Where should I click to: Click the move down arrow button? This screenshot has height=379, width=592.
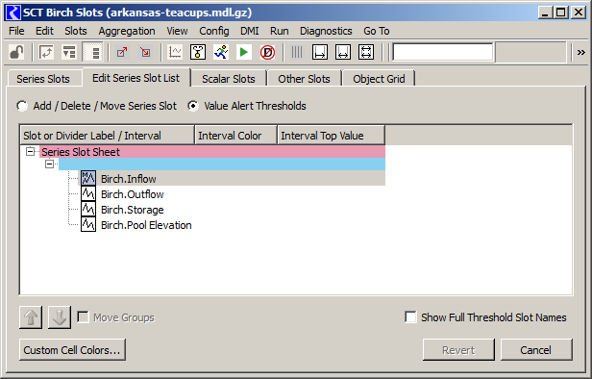(x=60, y=317)
